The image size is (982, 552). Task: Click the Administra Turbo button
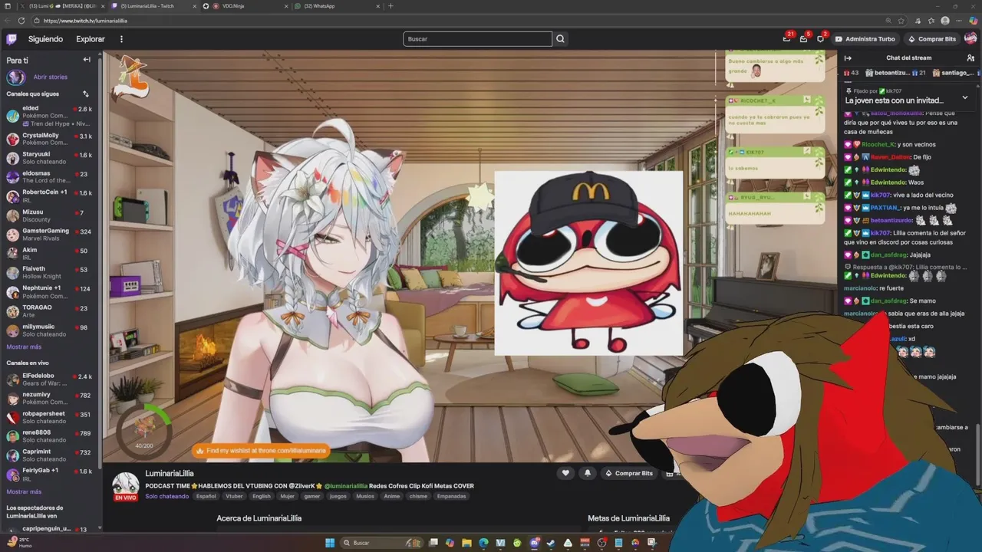click(x=865, y=39)
